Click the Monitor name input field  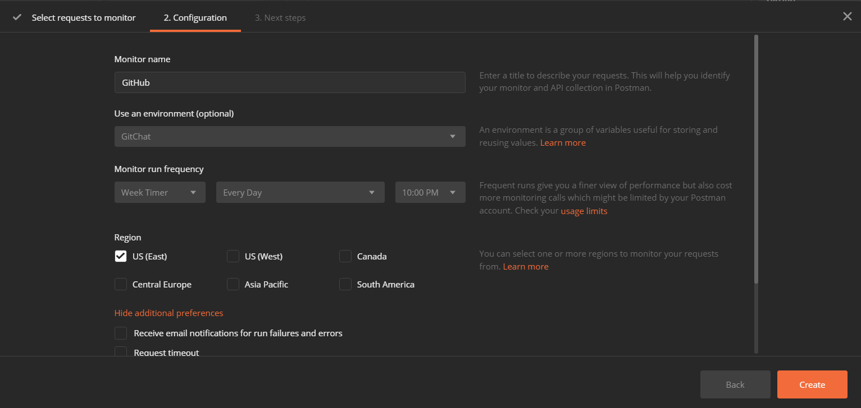[x=289, y=82]
